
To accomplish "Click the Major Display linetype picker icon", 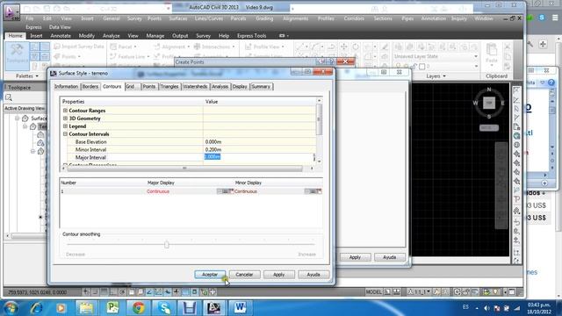I will click(225, 191).
